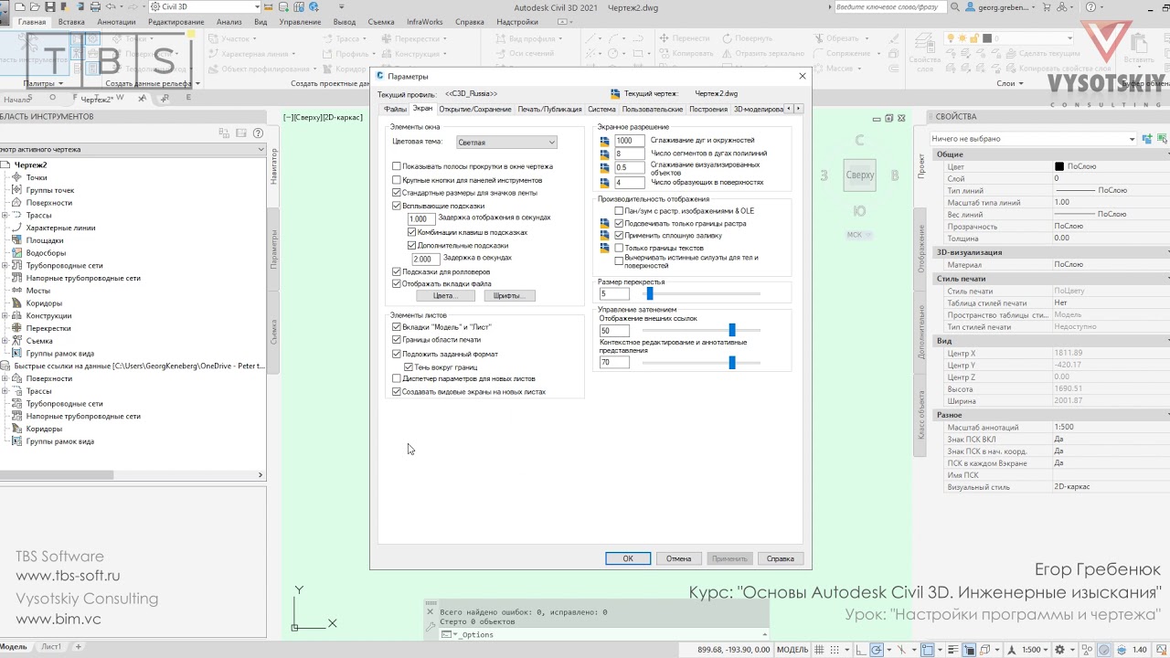This screenshot has height=658, width=1170.
Task: Expand the Трубопроводные сети node under Чертеж2
Action: pos(5,266)
